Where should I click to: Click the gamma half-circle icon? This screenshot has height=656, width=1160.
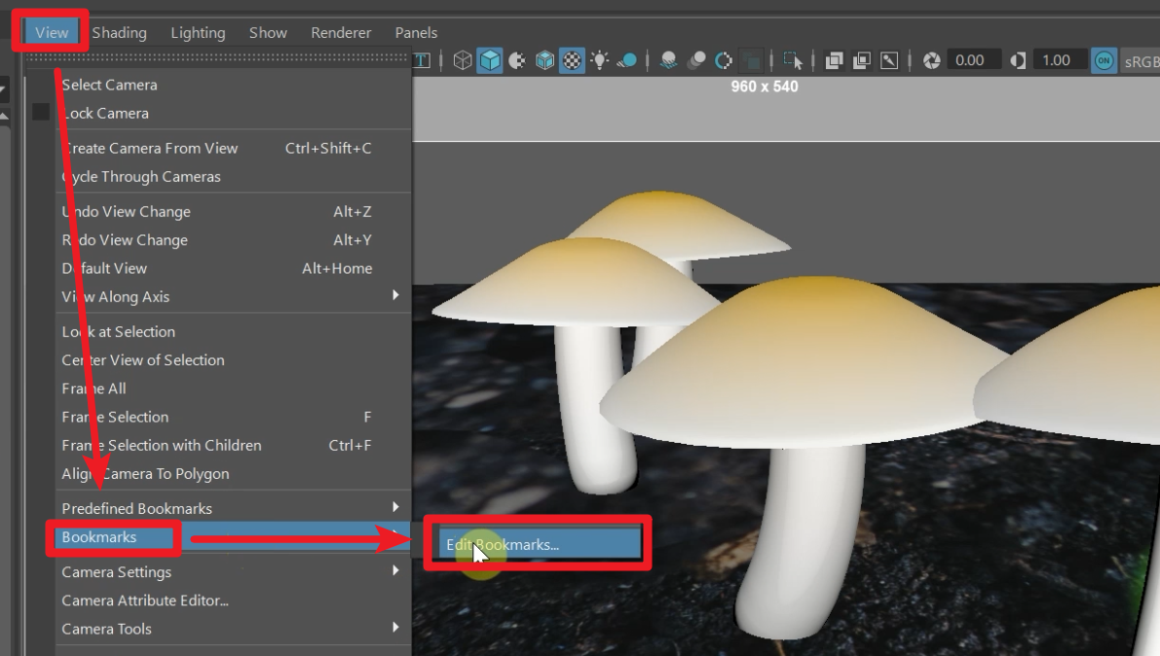pos(1018,60)
